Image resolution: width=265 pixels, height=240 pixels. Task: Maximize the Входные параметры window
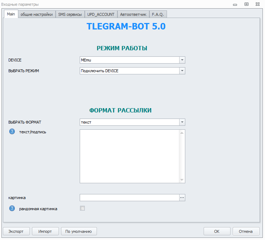pos(247,4)
